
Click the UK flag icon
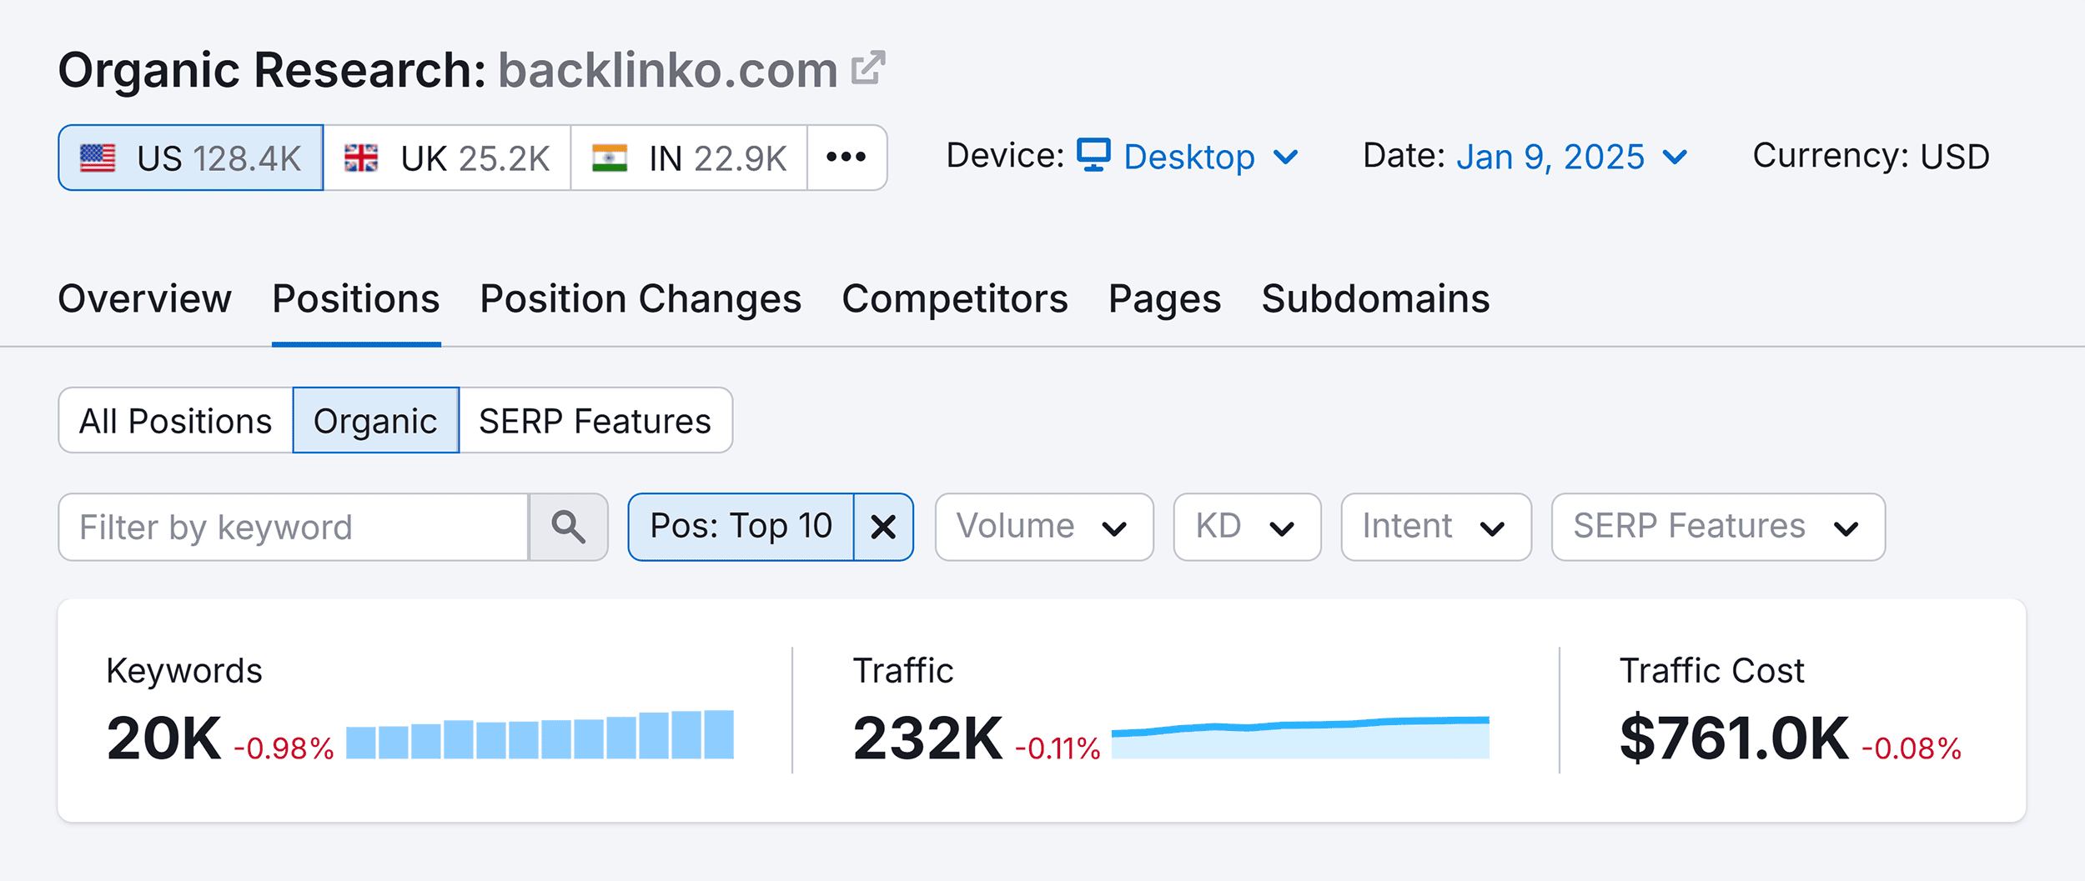[x=361, y=158]
